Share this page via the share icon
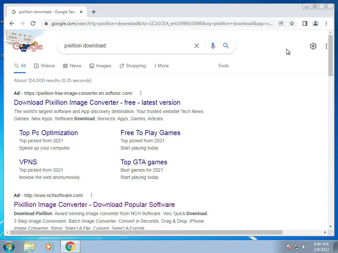338x253 pixels. 281,23
